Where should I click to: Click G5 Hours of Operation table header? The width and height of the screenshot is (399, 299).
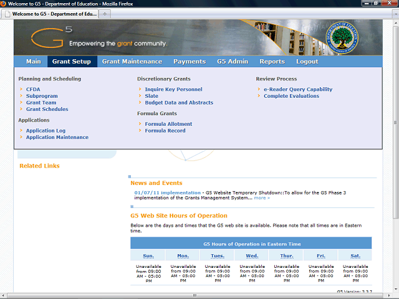[251, 244]
